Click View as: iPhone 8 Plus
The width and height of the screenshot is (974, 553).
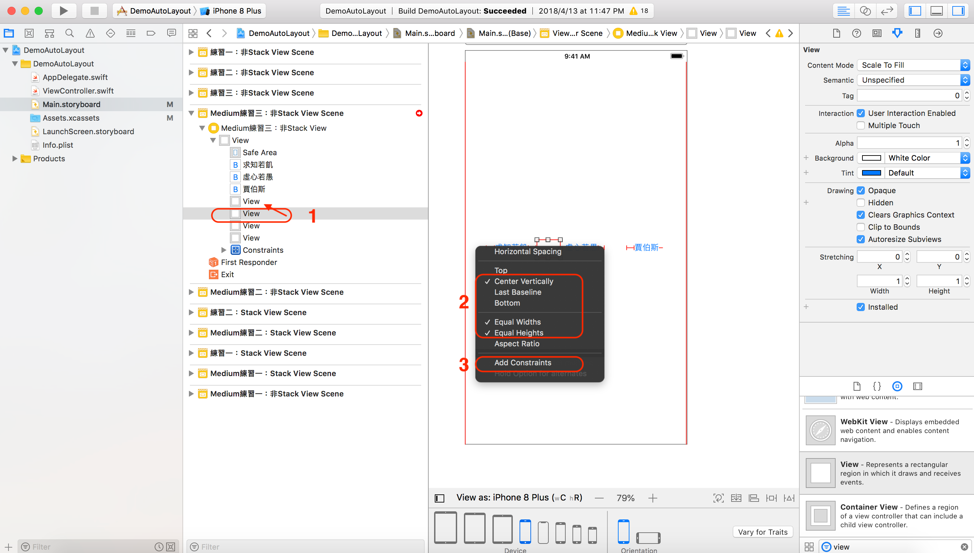click(519, 497)
